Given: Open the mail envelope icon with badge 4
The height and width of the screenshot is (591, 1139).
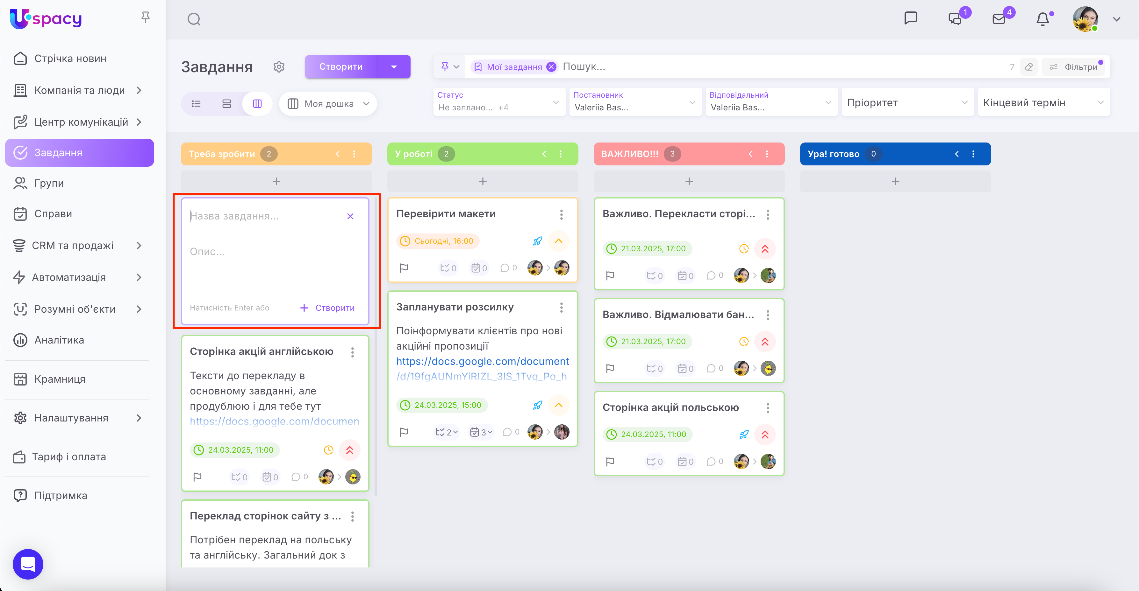Looking at the screenshot, I should tap(999, 19).
